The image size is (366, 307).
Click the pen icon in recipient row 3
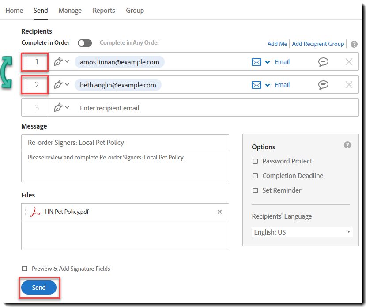click(58, 107)
